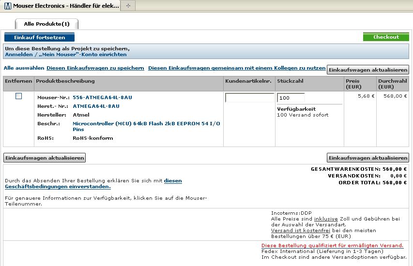Click the Im Checkout sind andere Versandoptionen text
This screenshot has height=266, width=413.
(x=334, y=257)
